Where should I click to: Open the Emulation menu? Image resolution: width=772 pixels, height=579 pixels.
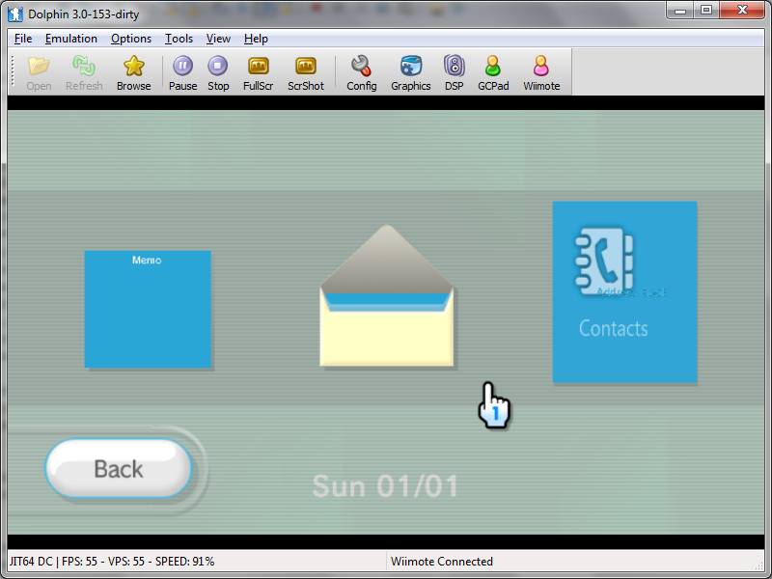coord(71,39)
